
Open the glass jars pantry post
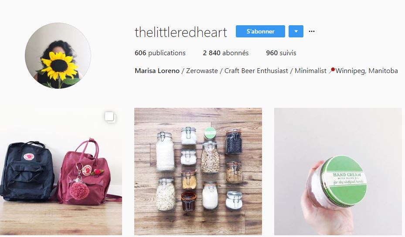coord(198,172)
